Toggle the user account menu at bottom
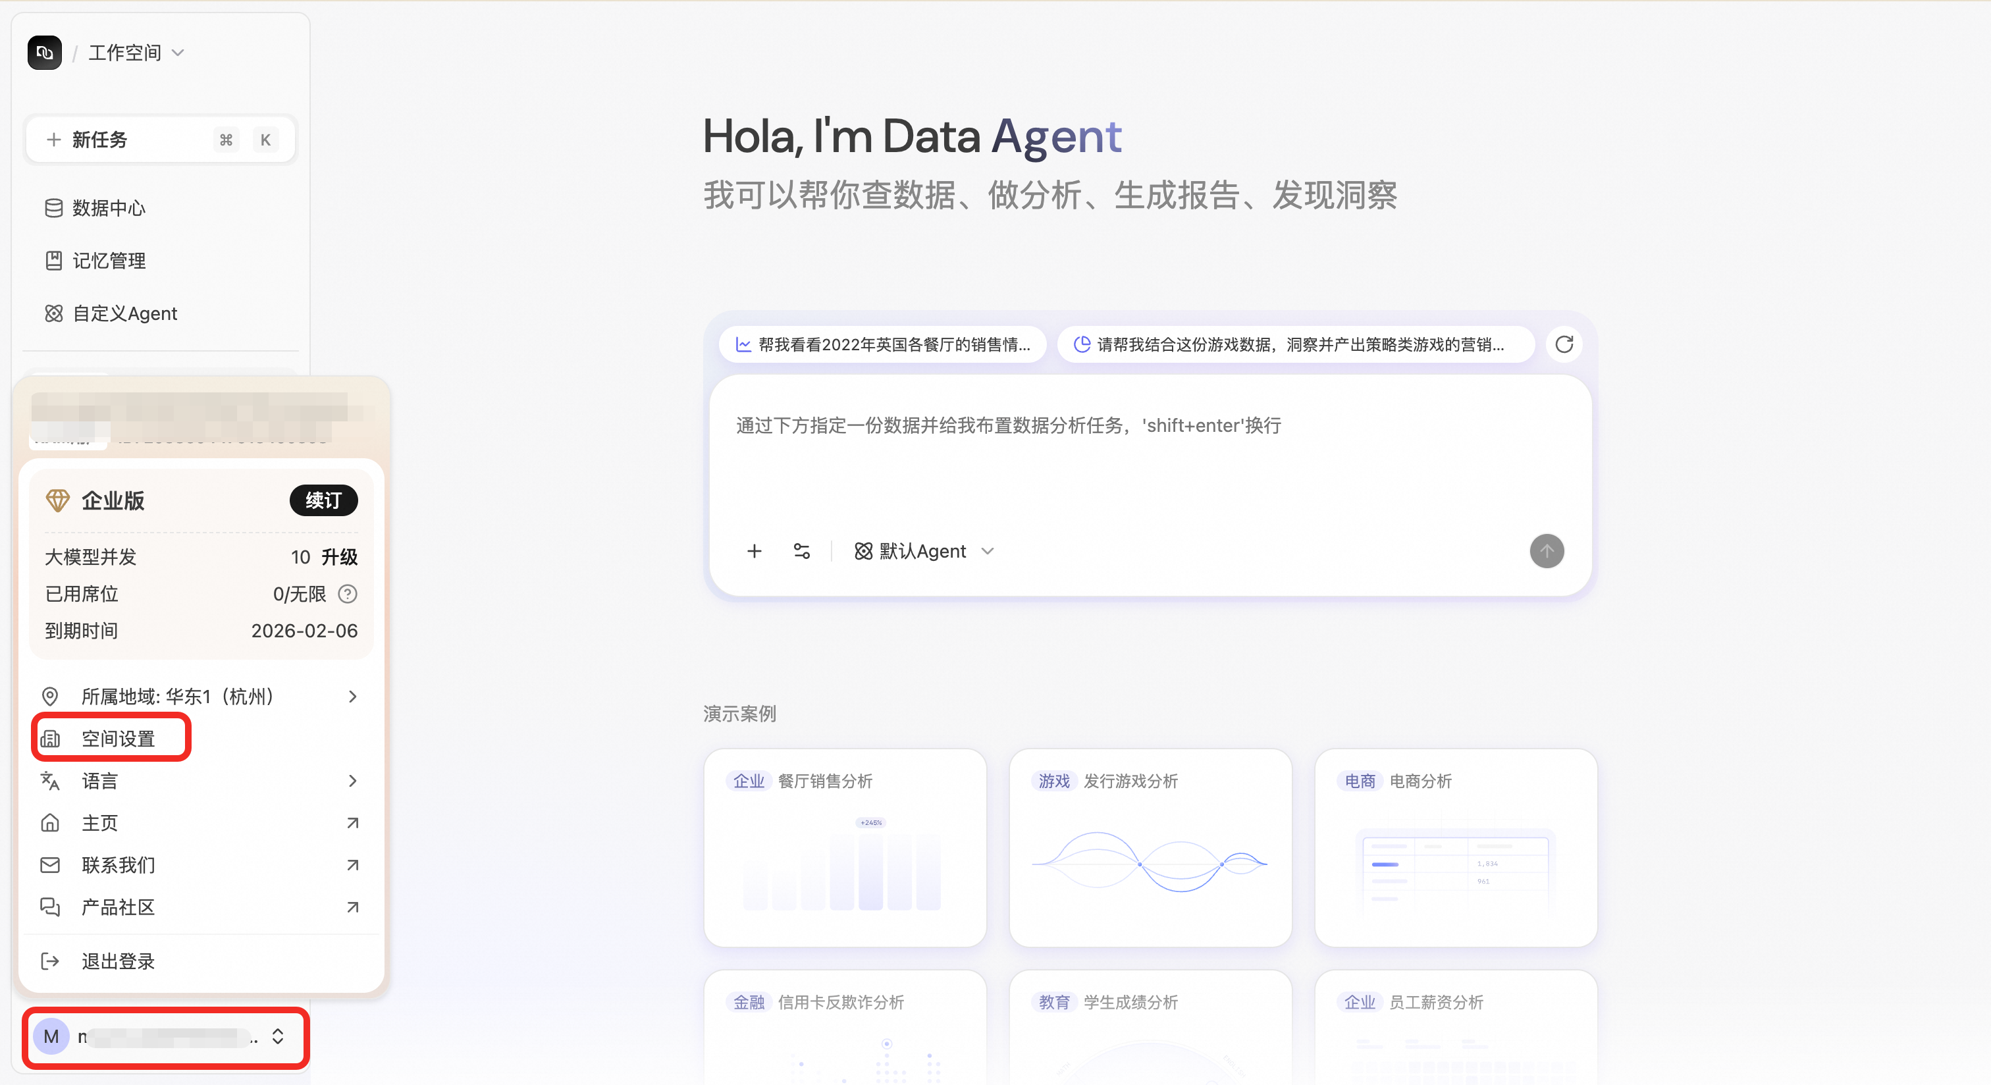Viewport: 1991px width, 1085px height. click(x=165, y=1037)
